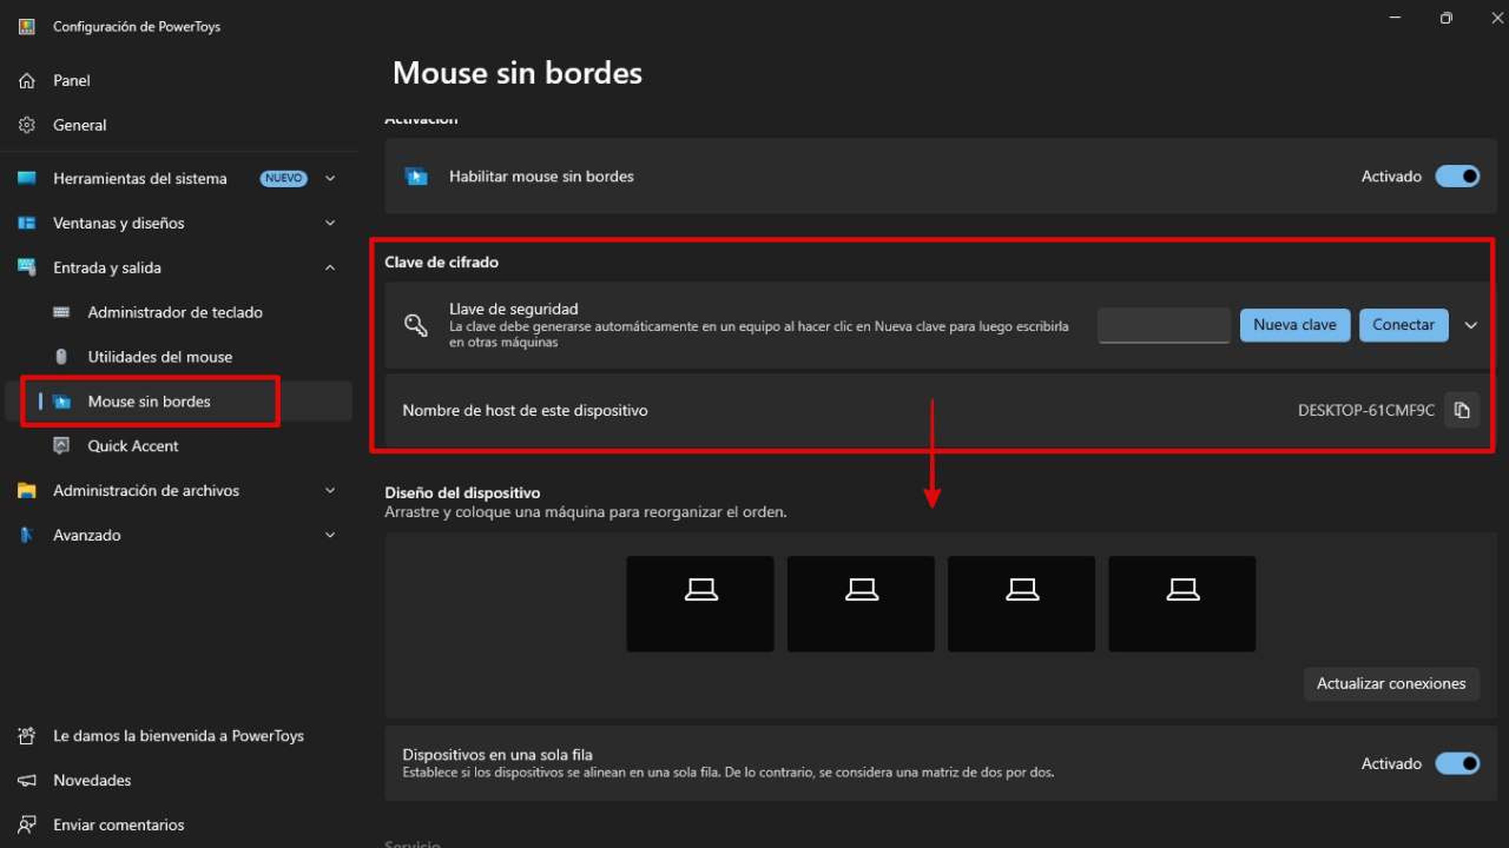Expand Avanzado section
Screen dimensions: 1509x848
pos(330,535)
